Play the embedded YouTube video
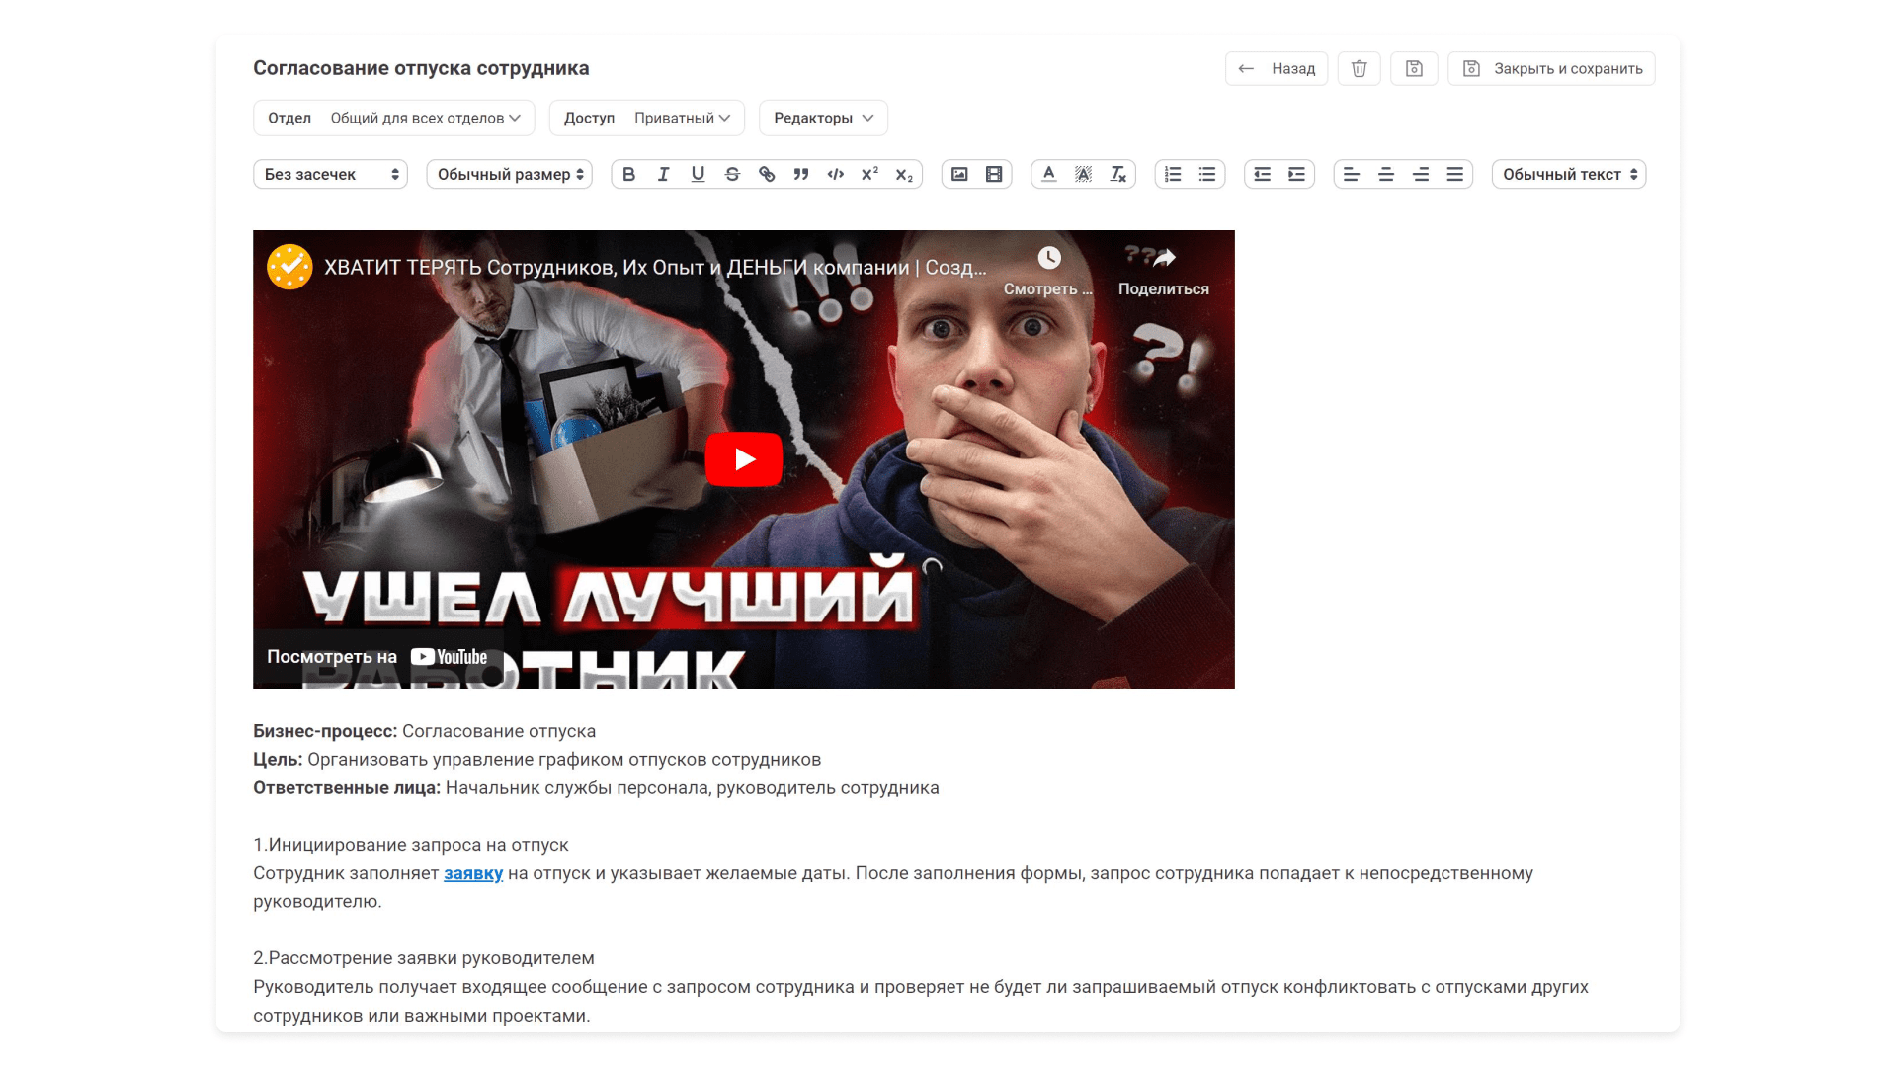Screen dimensions: 1897x1067 click(x=743, y=459)
